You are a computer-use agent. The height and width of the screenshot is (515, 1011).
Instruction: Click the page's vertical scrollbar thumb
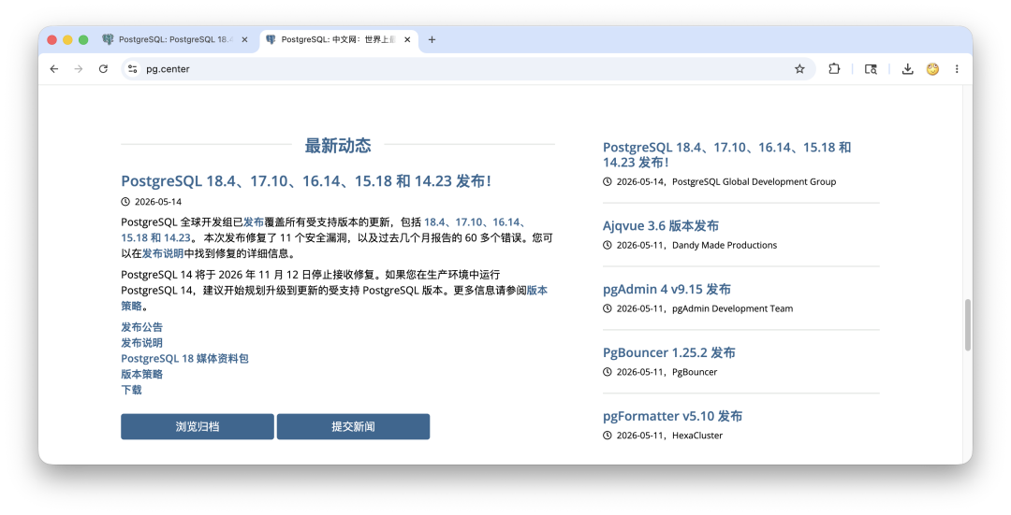(968, 325)
